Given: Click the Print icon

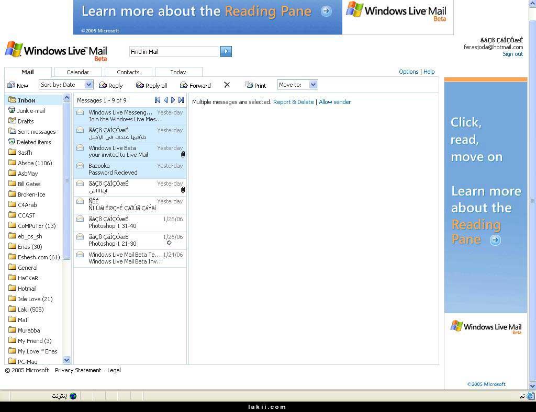Looking at the screenshot, I should tap(249, 85).
